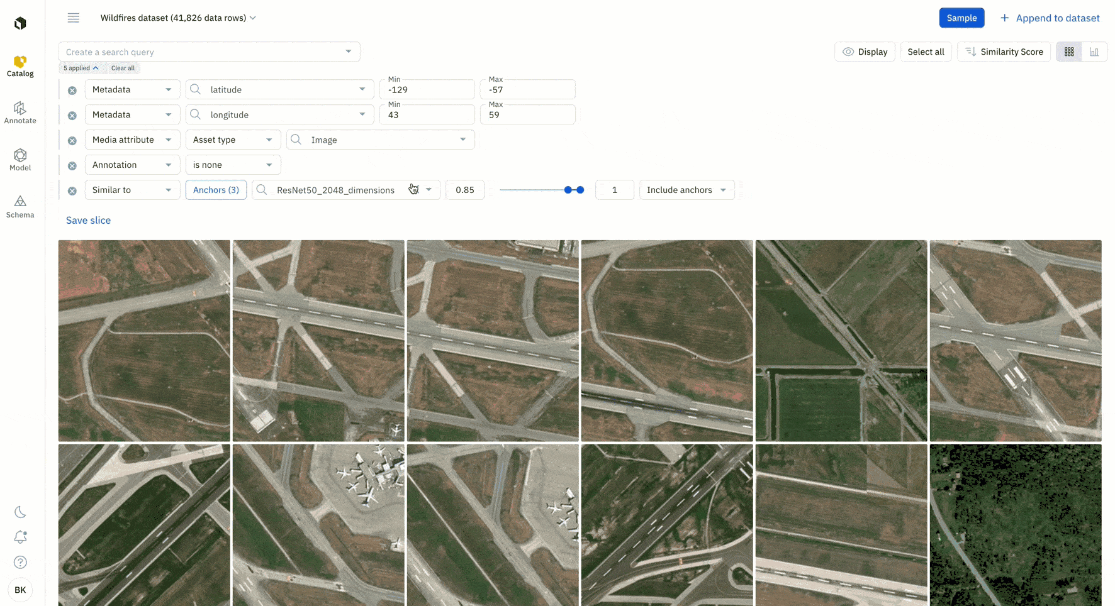Click Append to dataset

coord(1050,18)
